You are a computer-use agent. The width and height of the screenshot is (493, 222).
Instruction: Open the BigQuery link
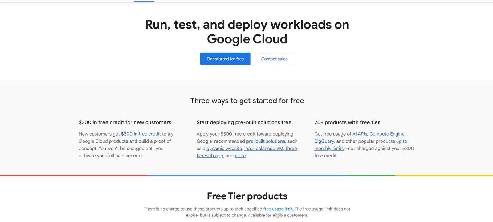pyautogui.click(x=324, y=141)
